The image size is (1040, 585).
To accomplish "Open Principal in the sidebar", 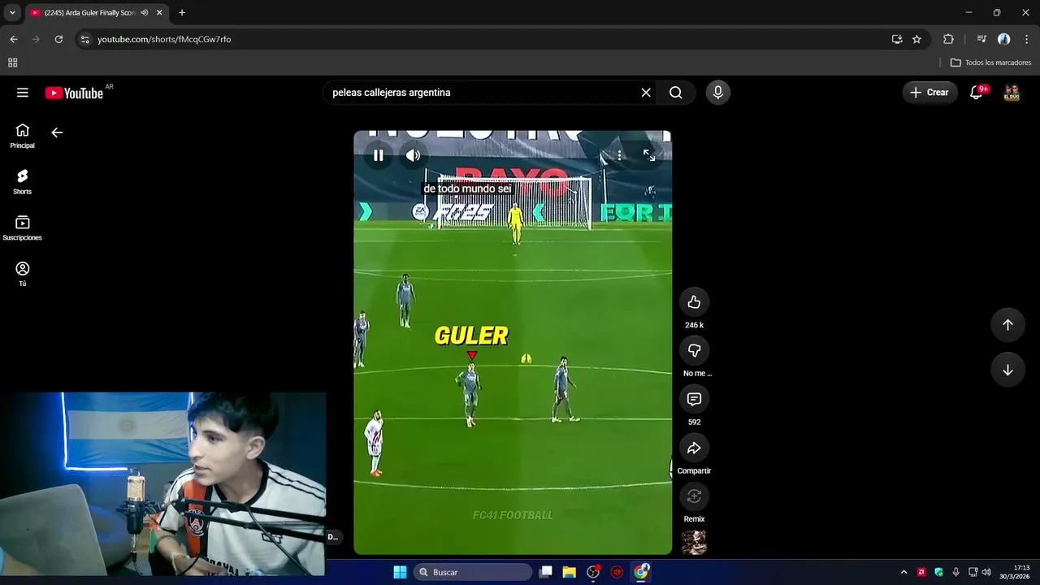I will pos(22,136).
